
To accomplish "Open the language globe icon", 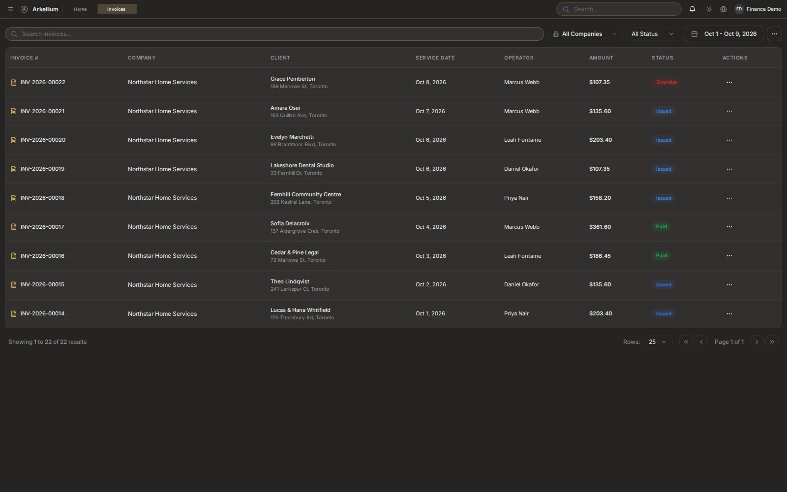I will coord(723,9).
